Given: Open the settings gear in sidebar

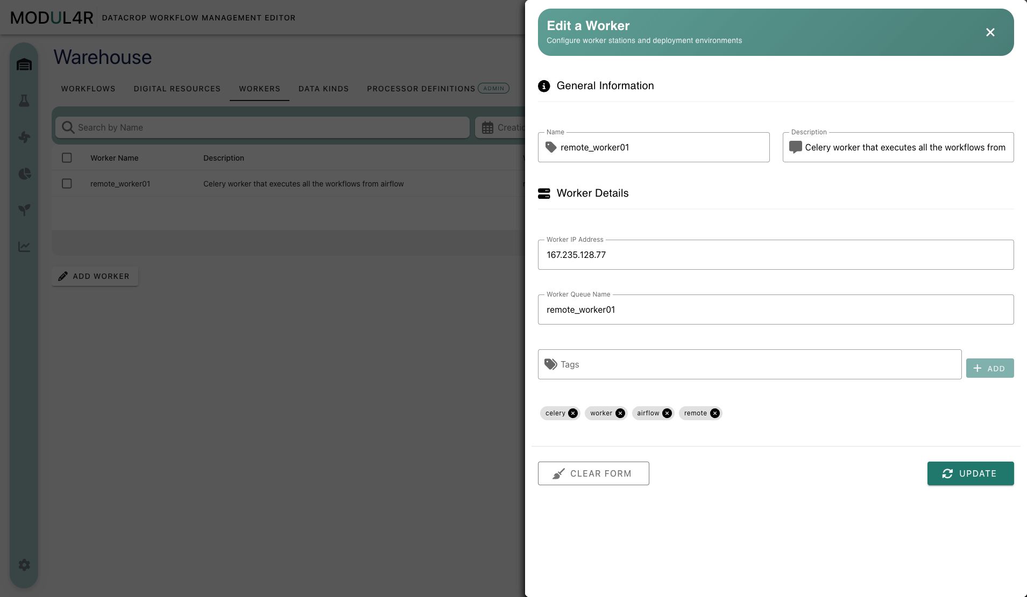Looking at the screenshot, I should 24,565.
